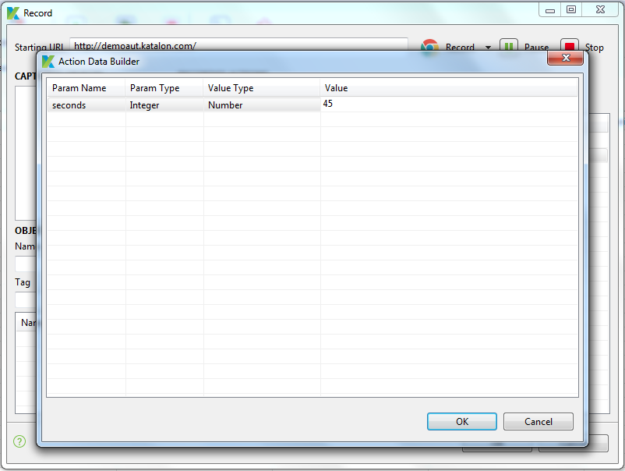Open the 'Number' value type cell
This screenshot has width=625, height=471.
(262, 105)
